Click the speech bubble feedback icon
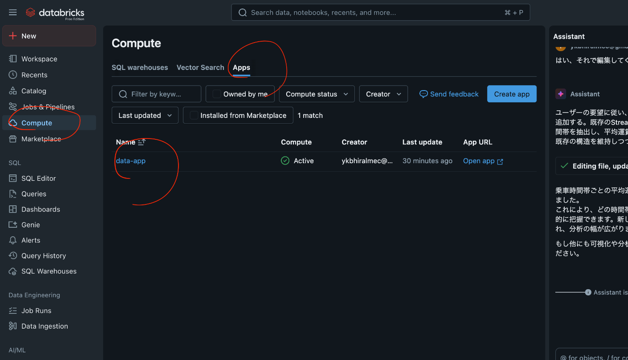 pyautogui.click(x=423, y=94)
